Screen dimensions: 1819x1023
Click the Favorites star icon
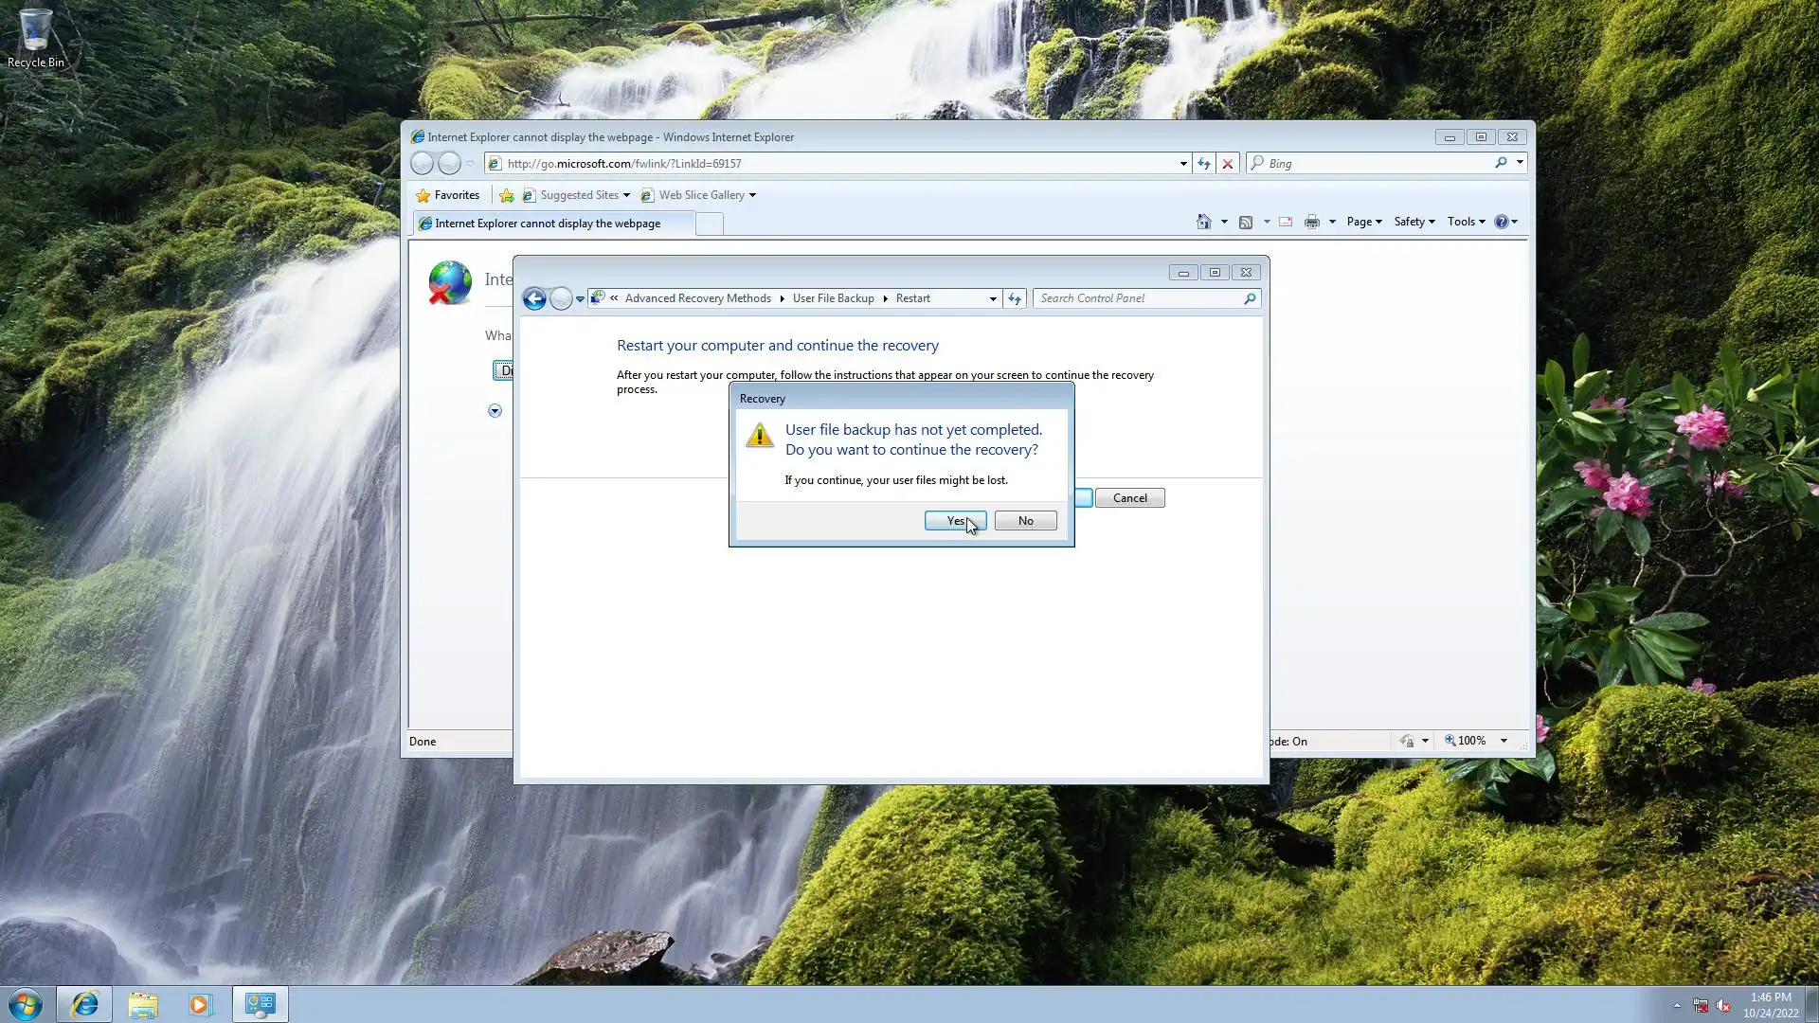(x=423, y=195)
